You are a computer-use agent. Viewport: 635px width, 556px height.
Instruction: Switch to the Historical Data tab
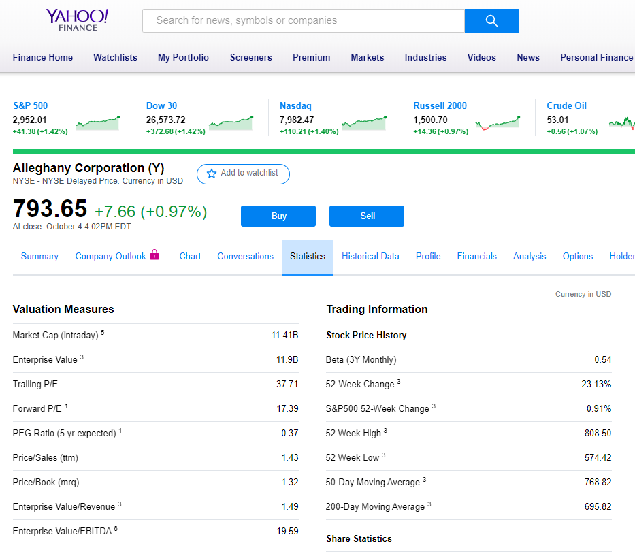(x=370, y=257)
